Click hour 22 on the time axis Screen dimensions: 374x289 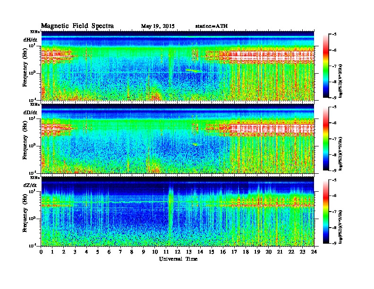[291, 252]
